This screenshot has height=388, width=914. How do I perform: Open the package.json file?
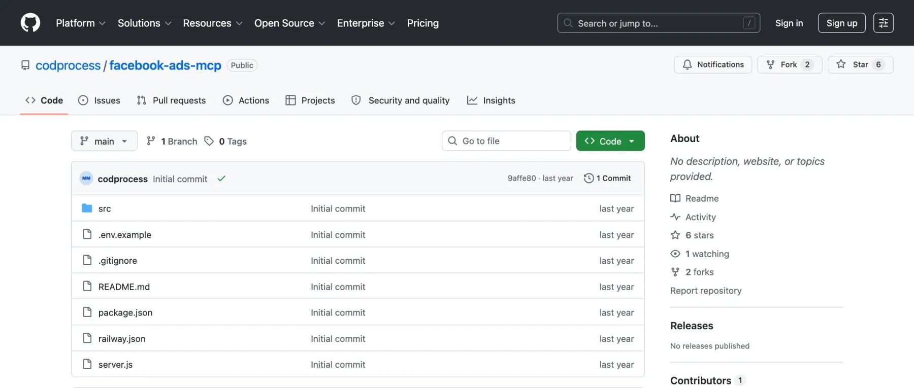[125, 312]
